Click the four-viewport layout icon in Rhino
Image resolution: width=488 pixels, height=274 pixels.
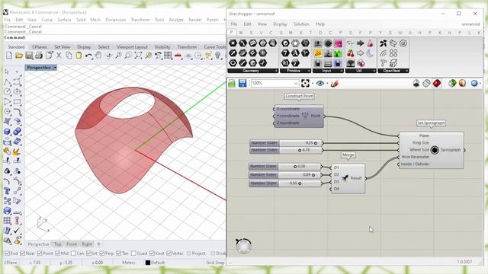pyautogui.click(x=168, y=56)
